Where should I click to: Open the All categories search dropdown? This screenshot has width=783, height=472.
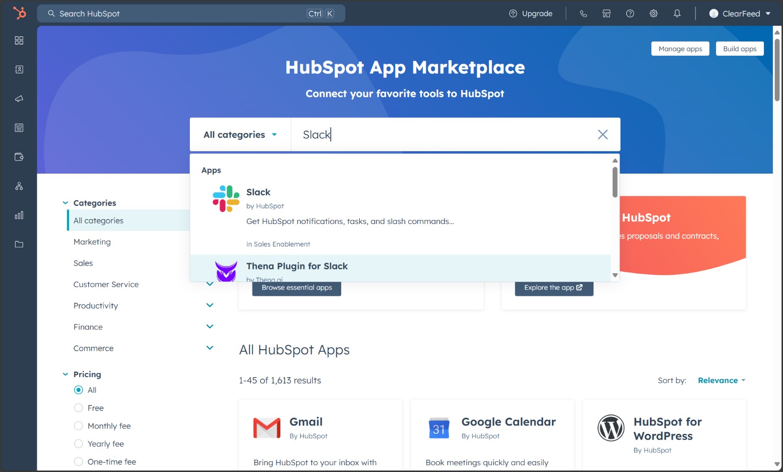[240, 135]
